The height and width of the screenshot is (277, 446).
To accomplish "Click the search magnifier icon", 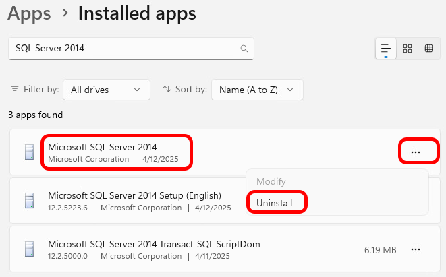I will pos(244,49).
